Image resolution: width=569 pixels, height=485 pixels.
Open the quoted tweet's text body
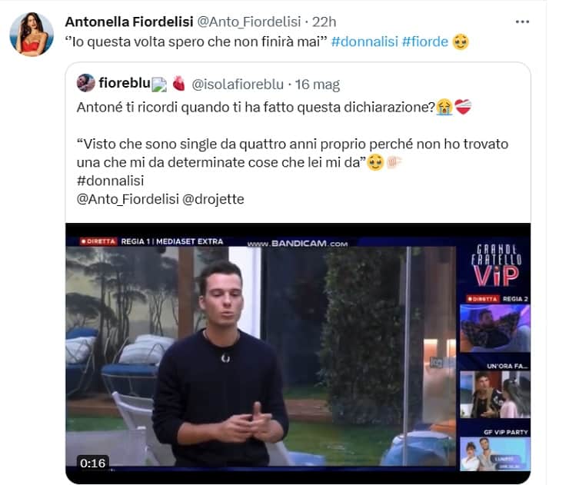[292, 153]
